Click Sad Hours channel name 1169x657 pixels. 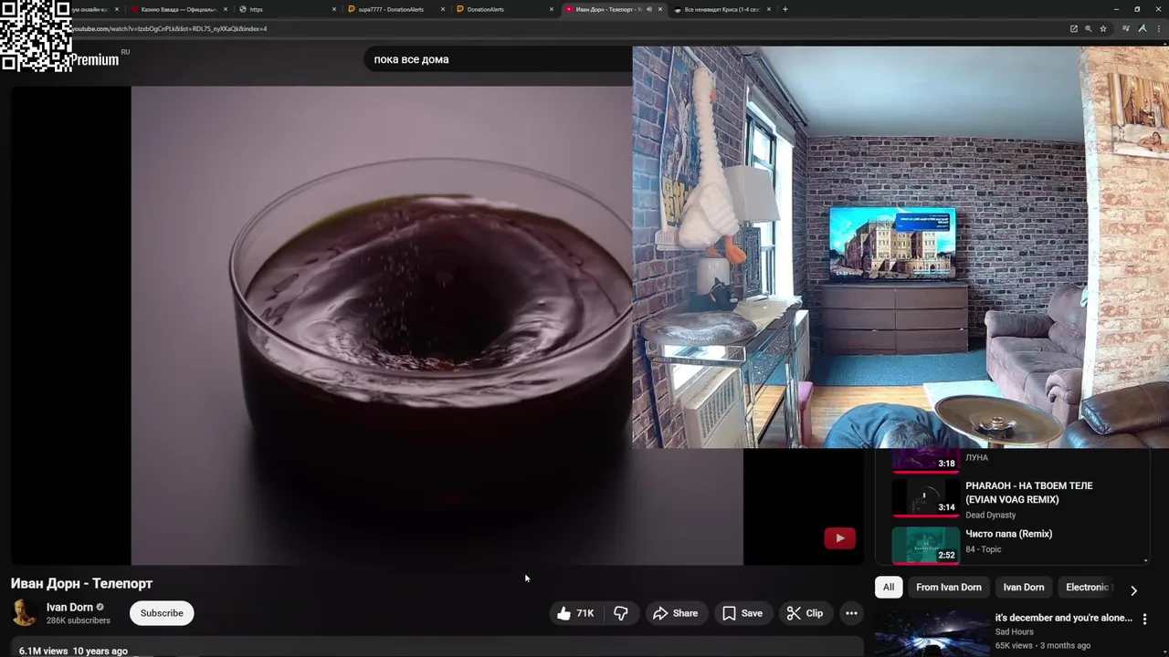click(x=1015, y=631)
